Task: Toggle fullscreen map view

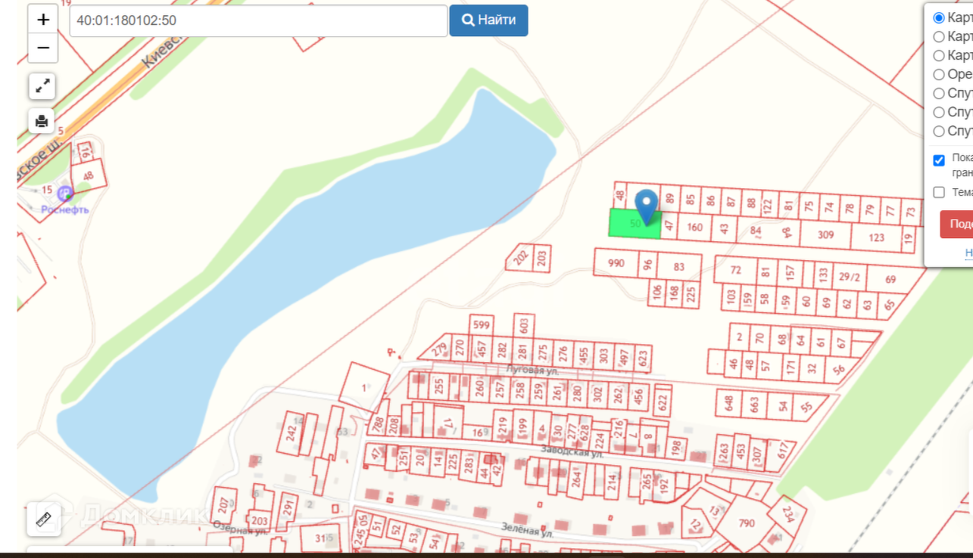Action: [x=42, y=85]
